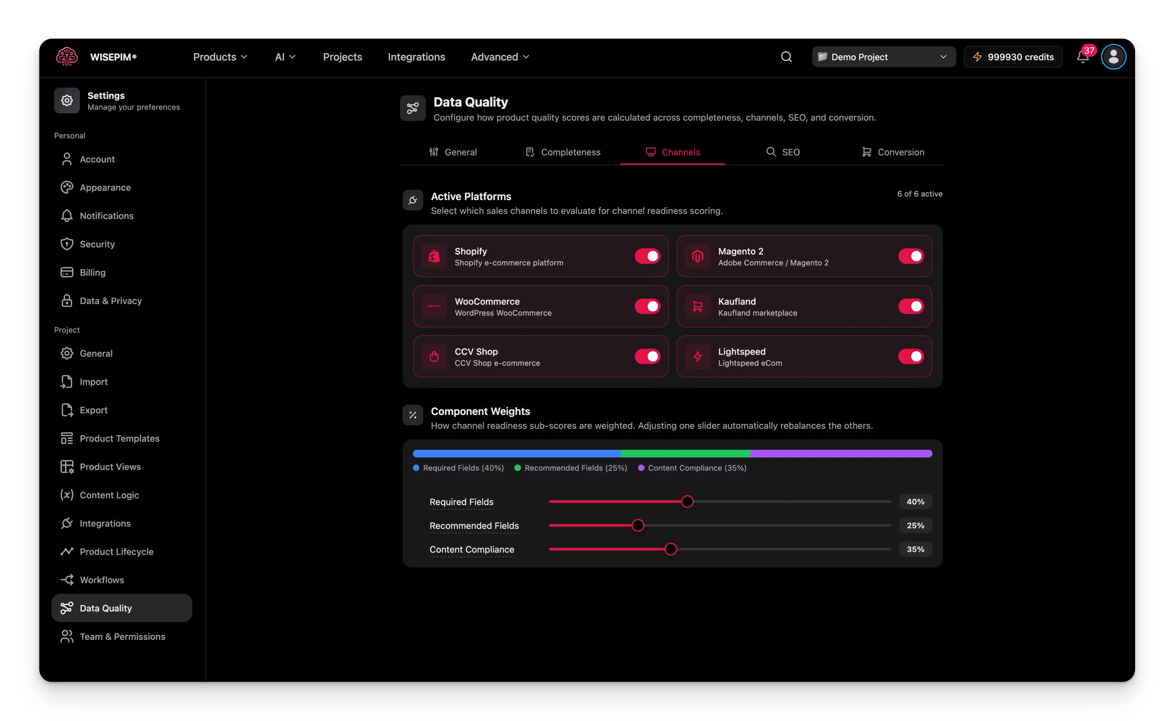
Task: Click the Notifications bell icon in sidebar
Action: coord(67,216)
